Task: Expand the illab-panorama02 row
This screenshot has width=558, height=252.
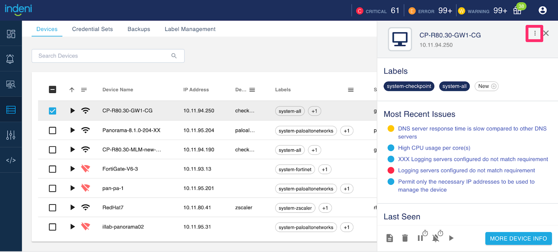Action: 73,227
